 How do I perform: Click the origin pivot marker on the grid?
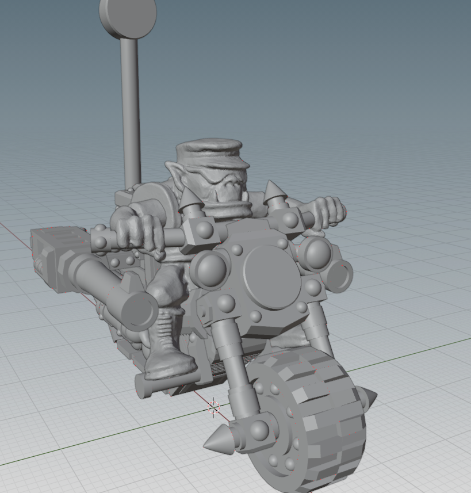(213, 407)
